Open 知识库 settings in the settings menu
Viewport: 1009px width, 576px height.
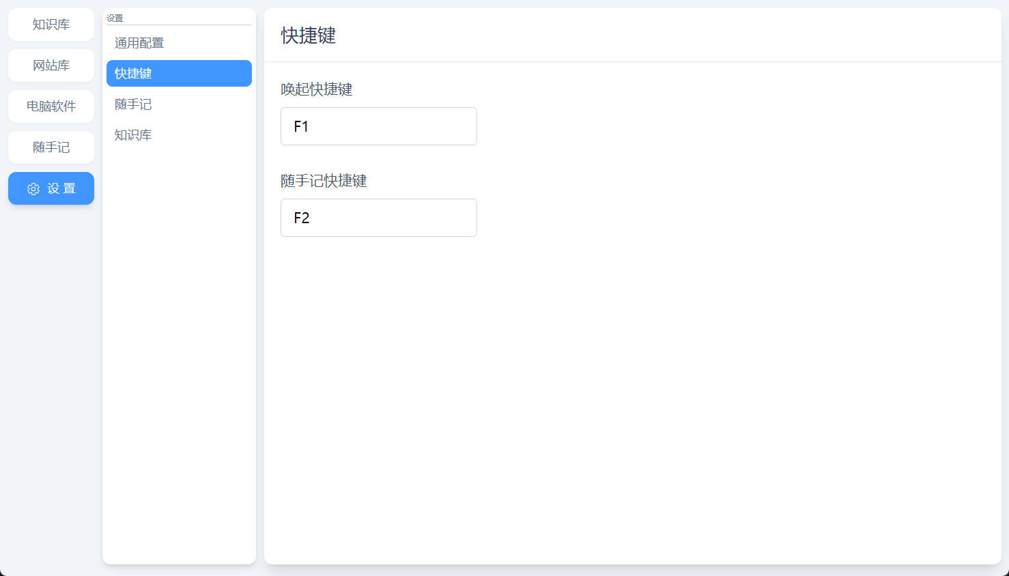tap(179, 135)
